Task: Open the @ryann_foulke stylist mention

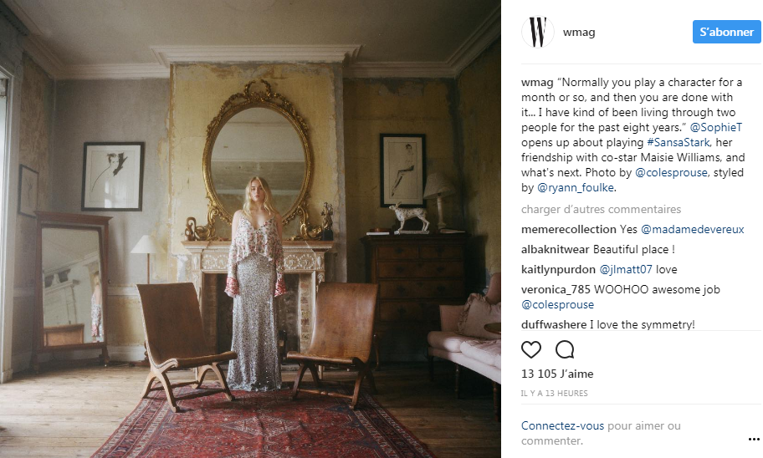Action: [576, 188]
